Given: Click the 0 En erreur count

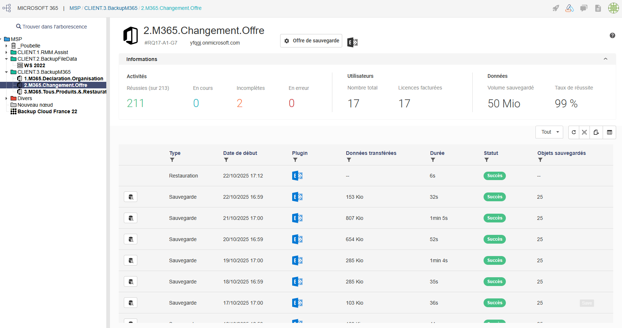Looking at the screenshot, I should 291,103.
